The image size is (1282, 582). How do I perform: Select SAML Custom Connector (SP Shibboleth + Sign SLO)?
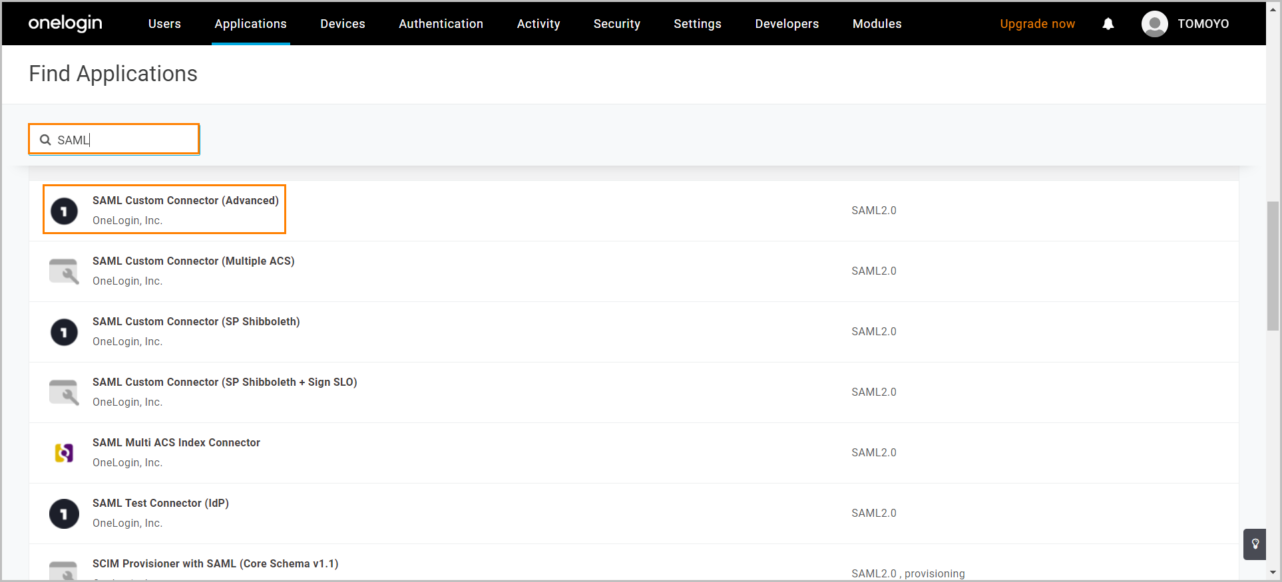point(224,382)
